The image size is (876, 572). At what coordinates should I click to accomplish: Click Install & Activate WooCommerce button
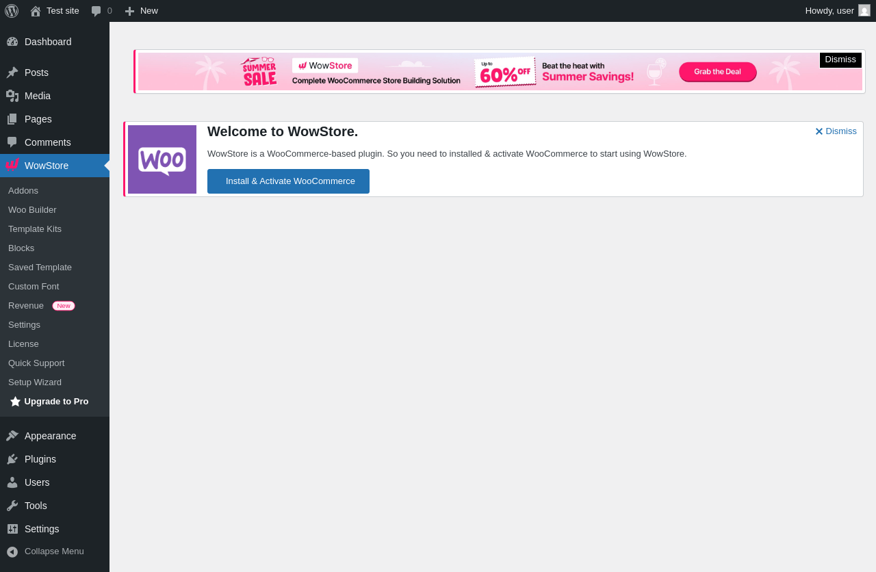[x=288, y=181]
